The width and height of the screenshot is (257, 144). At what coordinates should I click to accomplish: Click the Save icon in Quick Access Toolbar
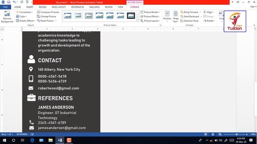(9, 2)
